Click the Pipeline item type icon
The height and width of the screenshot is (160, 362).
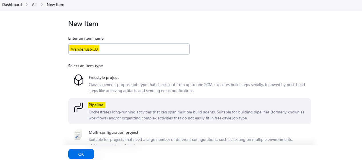(78, 107)
